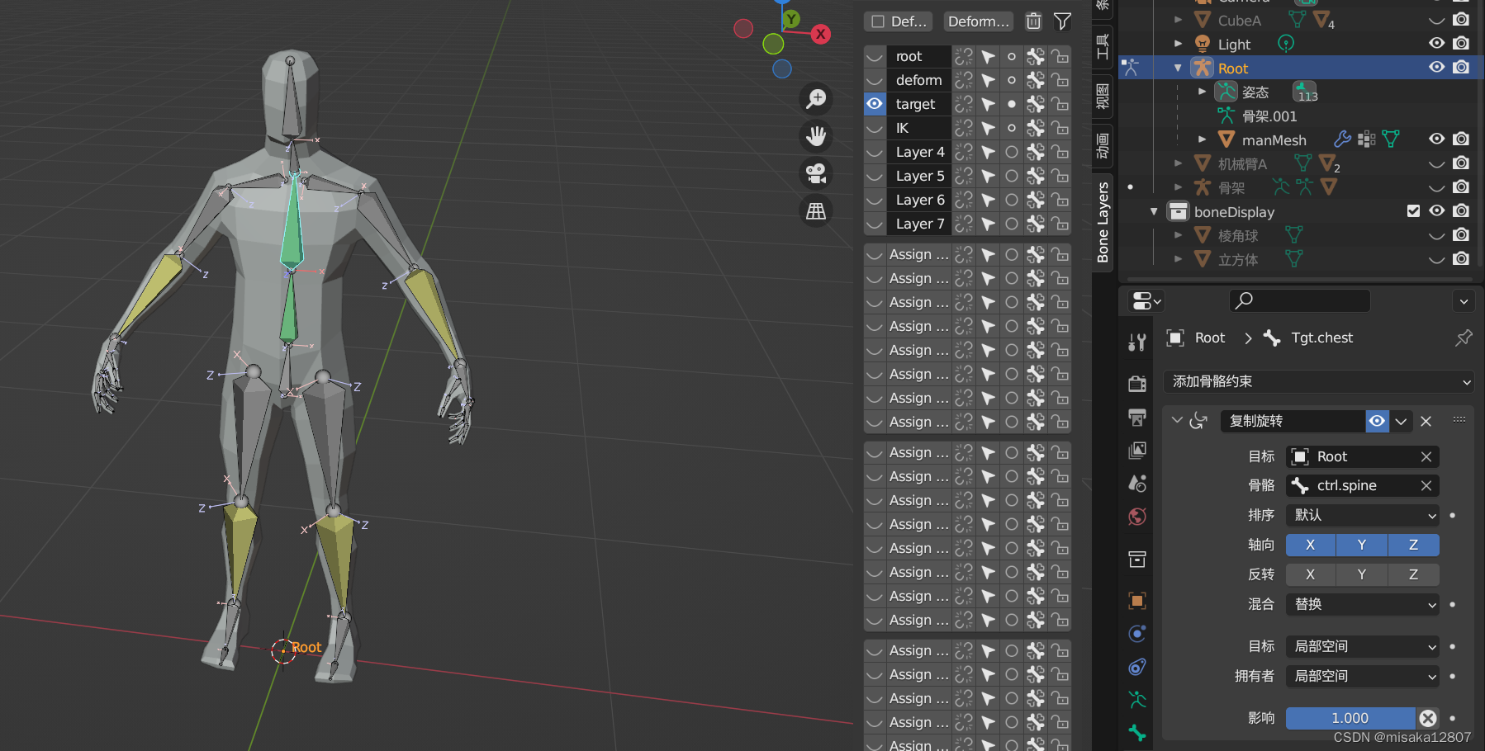Show the root bone layer via its eye
This screenshot has width=1485, height=751.
875,56
